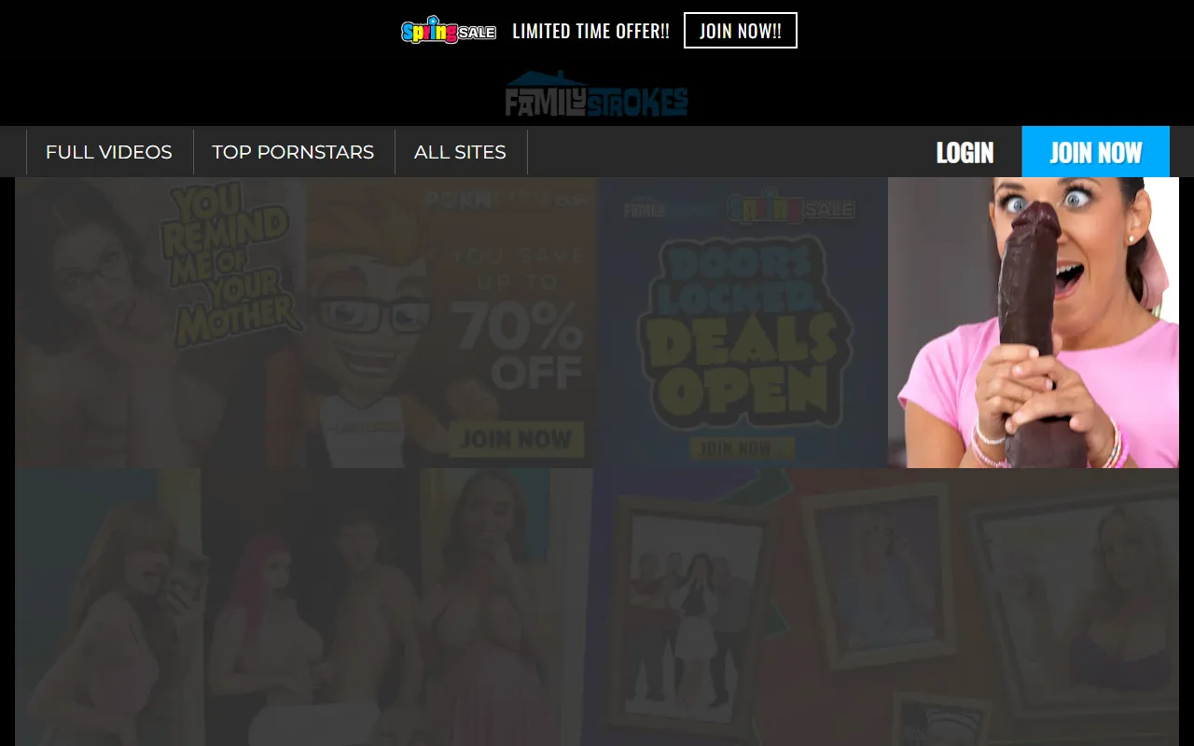Click the LIMITED TIME OFFER!! text
The width and height of the screenshot is (1194, 746).
click(x=590, y=32)
